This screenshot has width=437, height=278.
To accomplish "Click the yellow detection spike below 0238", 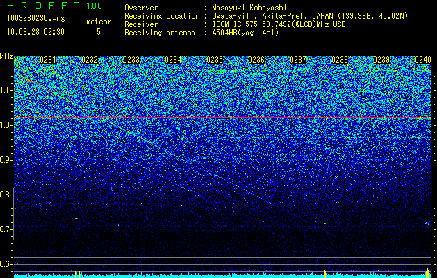I will 325,273.
